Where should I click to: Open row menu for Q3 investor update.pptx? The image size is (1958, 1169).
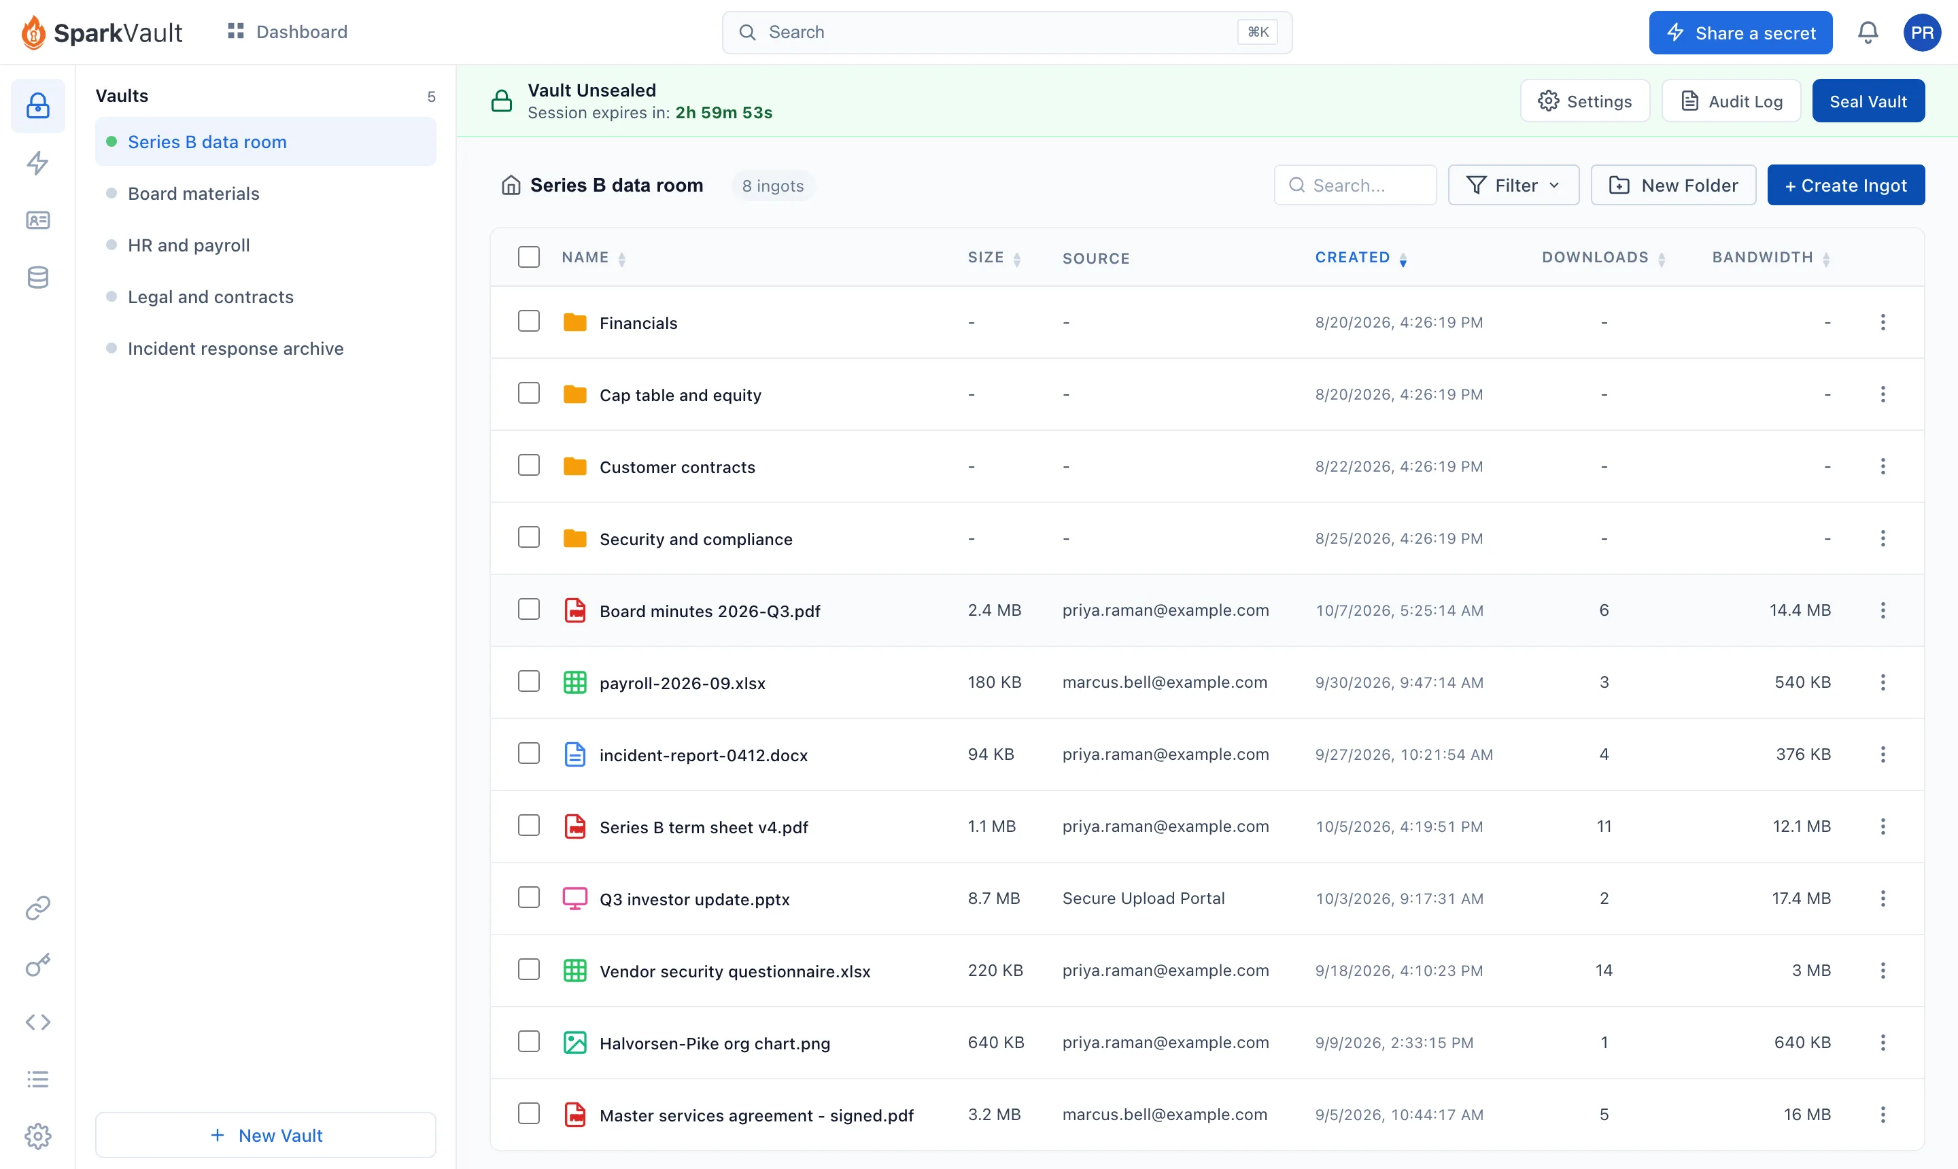click(1883, 898)
